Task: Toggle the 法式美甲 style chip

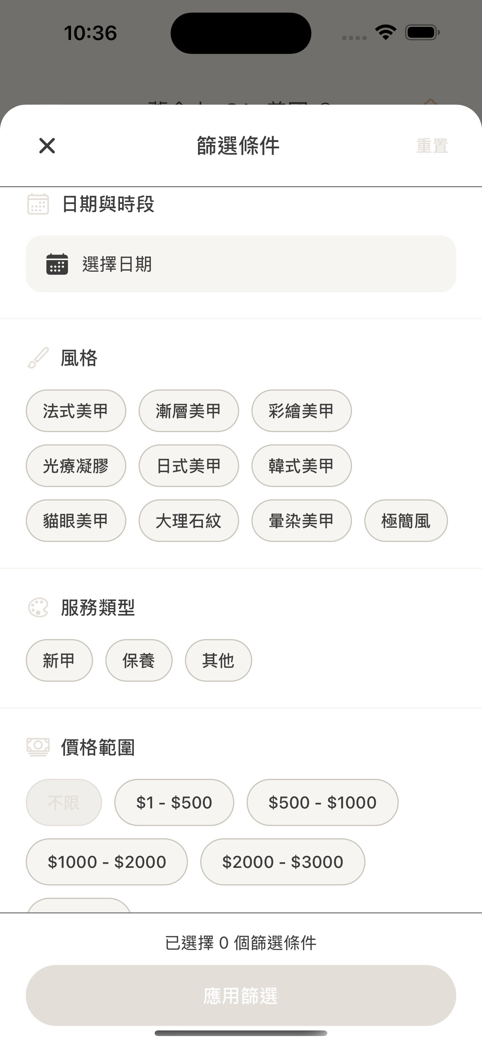Action: 76,411
